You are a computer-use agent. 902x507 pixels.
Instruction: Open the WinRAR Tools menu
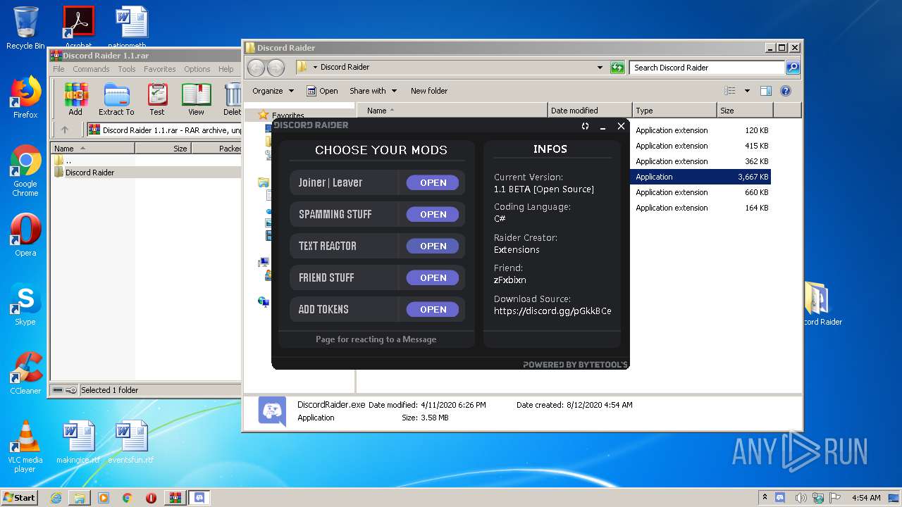coord(127,69)
